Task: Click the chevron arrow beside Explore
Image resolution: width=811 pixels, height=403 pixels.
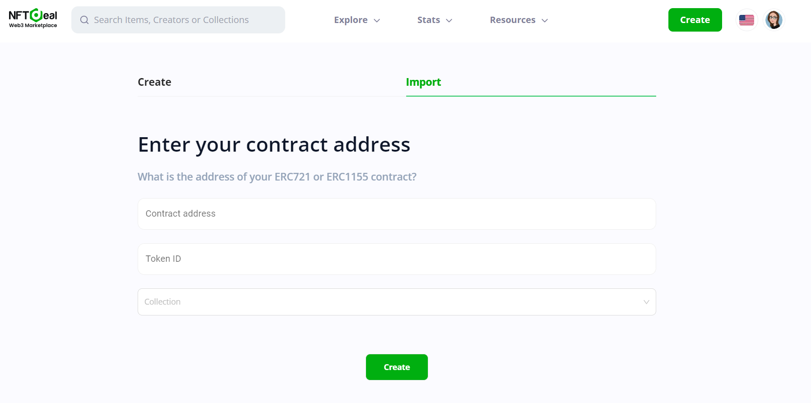Action: pyautogui.click(x=377, y=20)
